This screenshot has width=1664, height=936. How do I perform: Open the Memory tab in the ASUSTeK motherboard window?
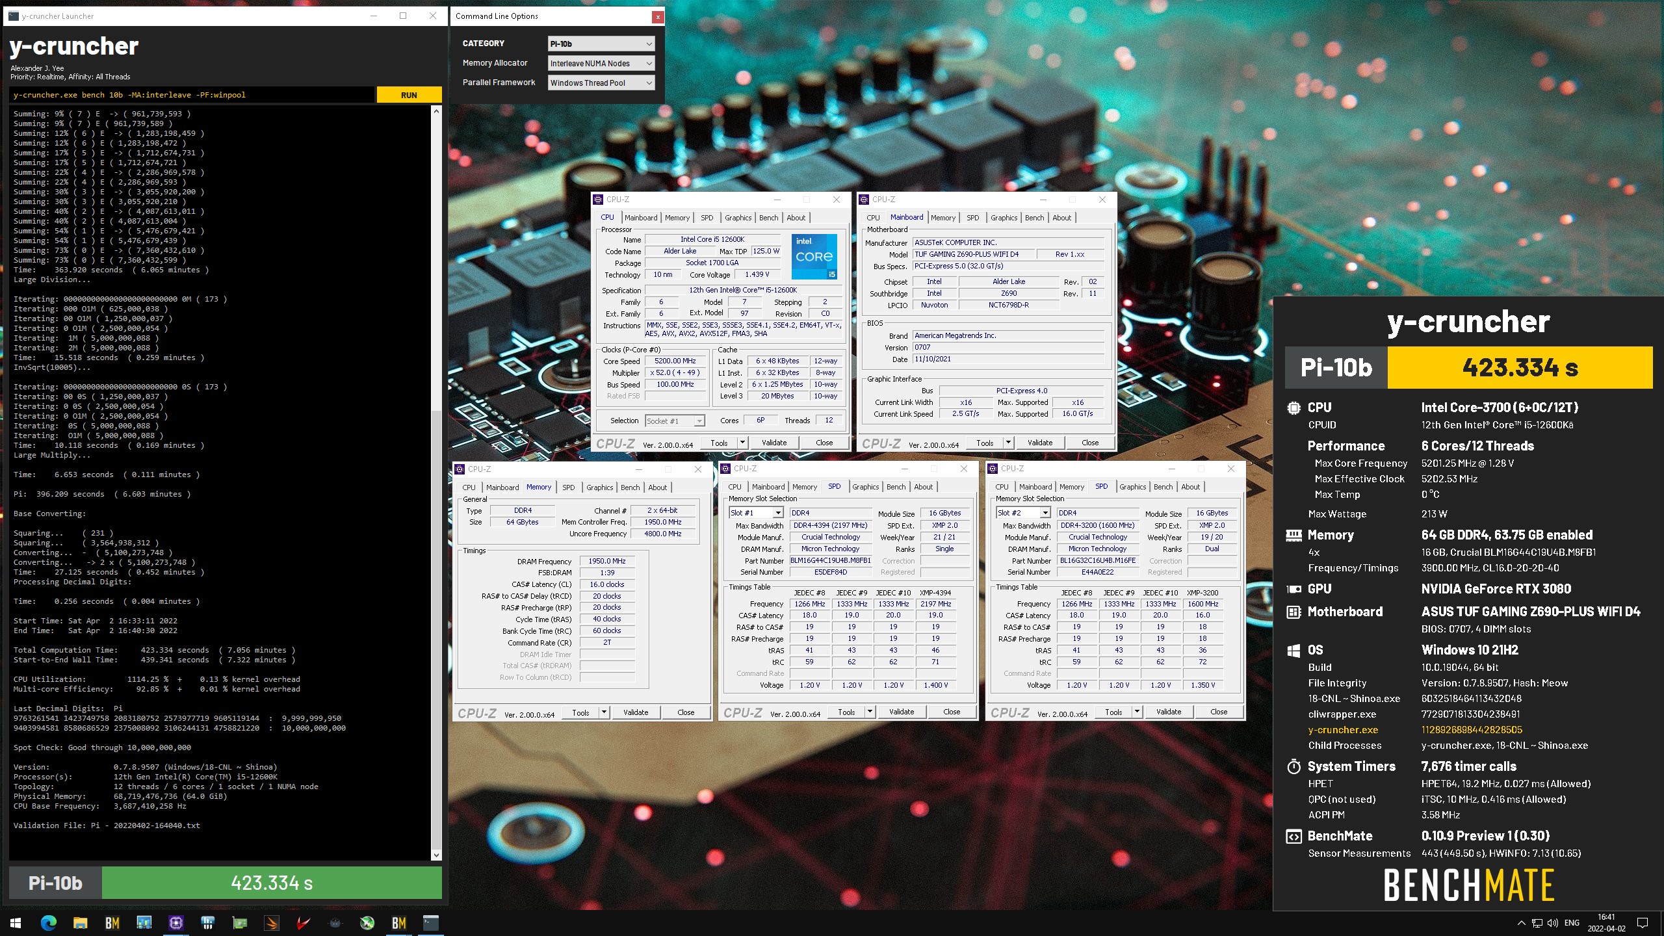coord(942,218)
